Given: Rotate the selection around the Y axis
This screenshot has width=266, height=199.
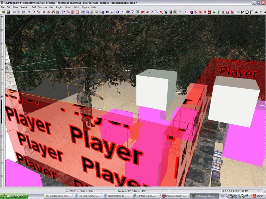Looking at the screenshot, I should click(34, 12).
